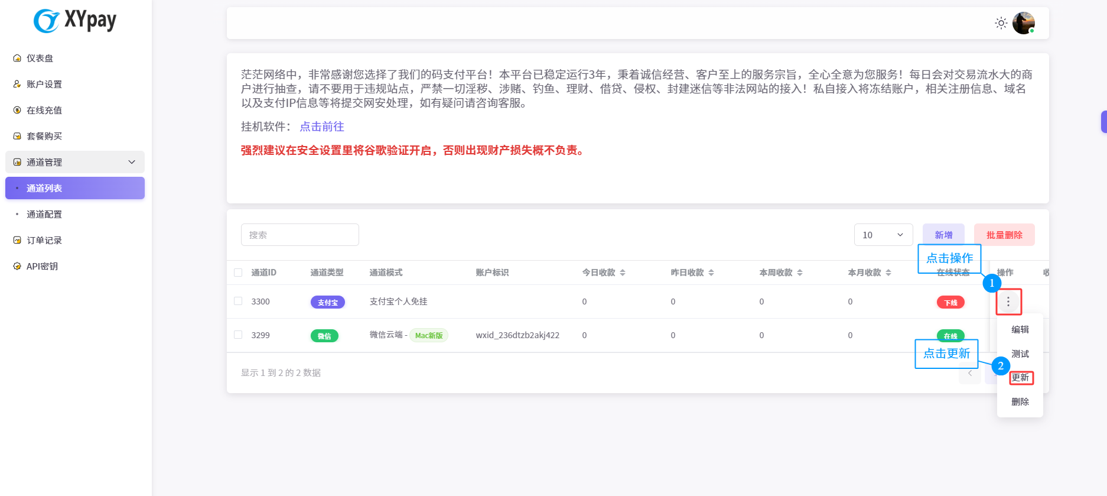The height and width of the screenshot is (496, 1107).
Task: Open the page size dropdown showing 10
Action: click(883, 235)
